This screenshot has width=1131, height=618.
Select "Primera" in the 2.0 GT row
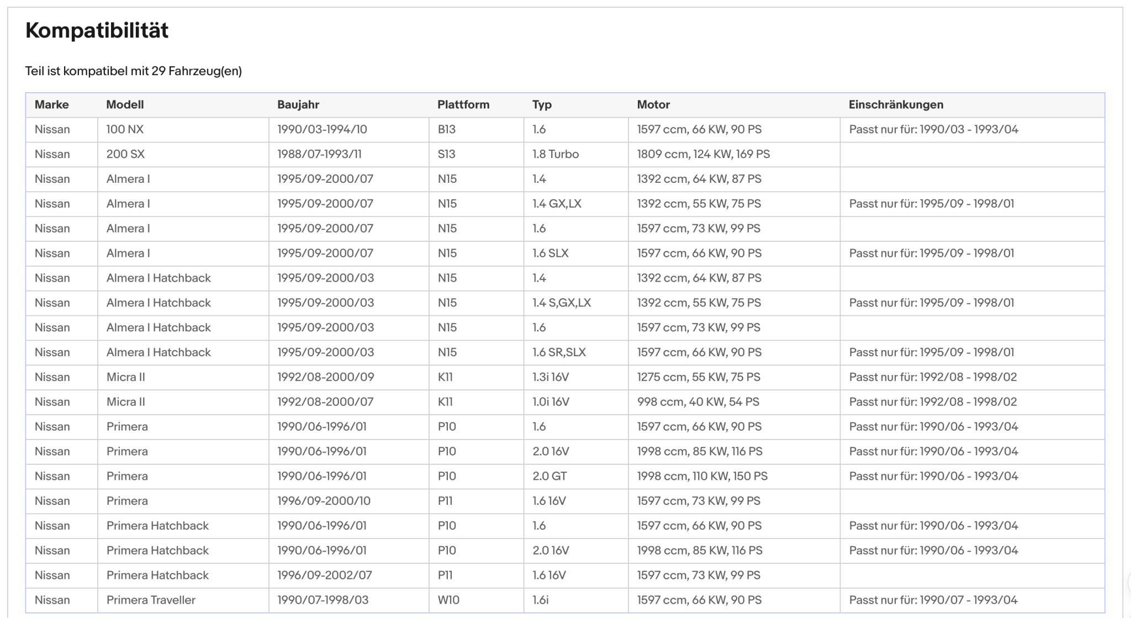tap(127, 476)
